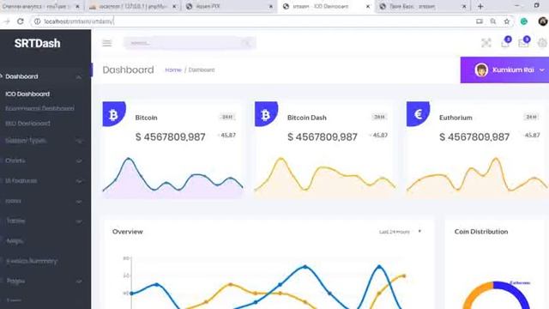Switch to the third browser tab

pos(229,6)
